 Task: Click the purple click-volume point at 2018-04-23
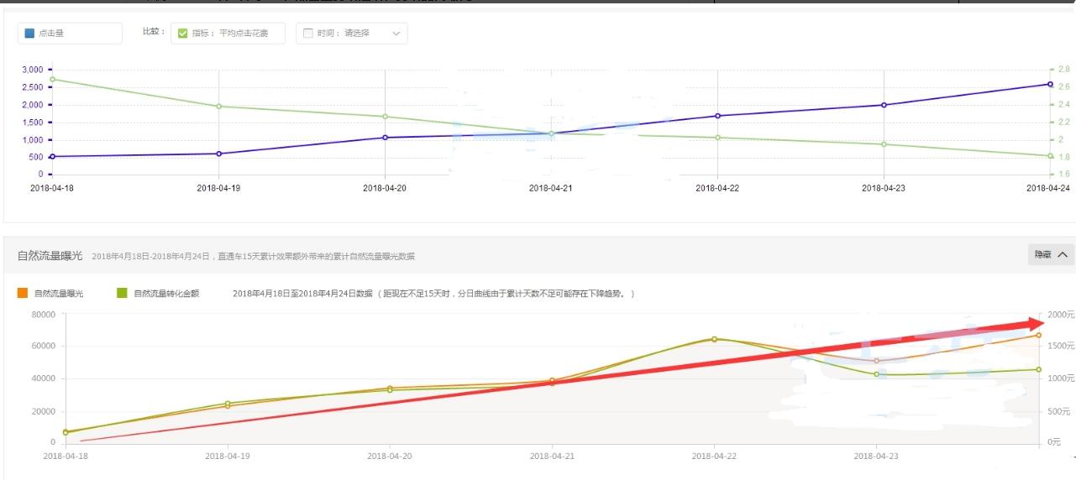pyautogui.click(x=884, y=105)
